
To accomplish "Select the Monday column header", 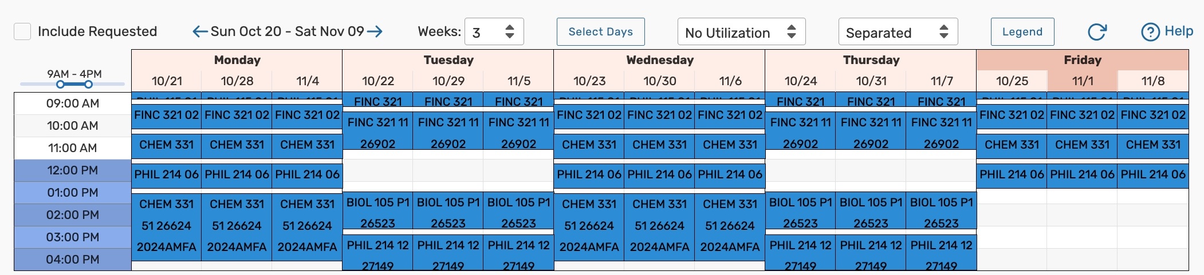I will [237, 60].
